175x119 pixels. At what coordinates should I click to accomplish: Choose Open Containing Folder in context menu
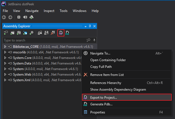tap(127, 60)
